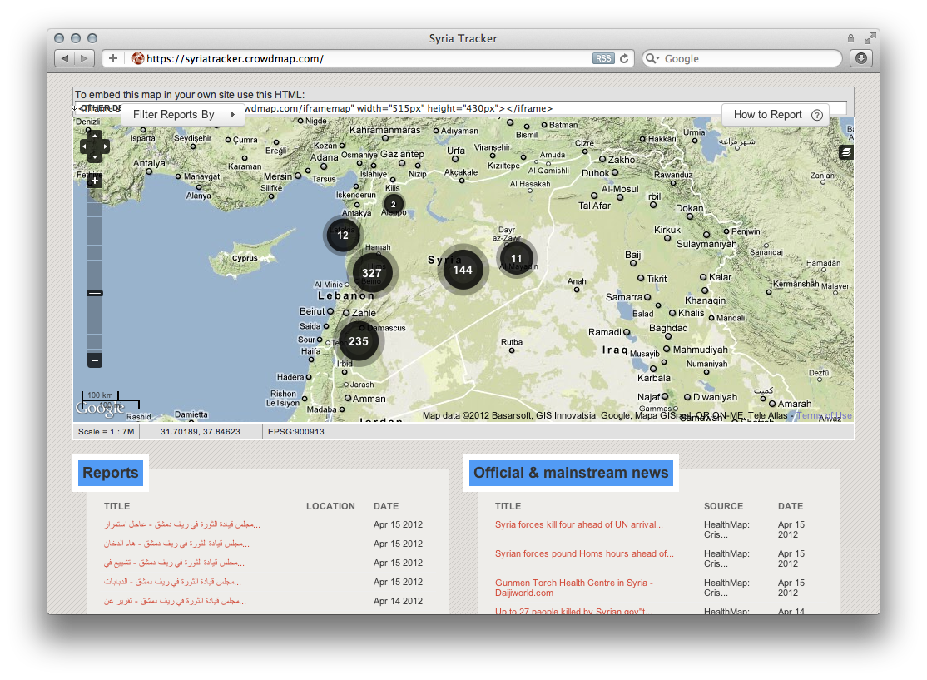Click the question mark icon beside How to Report
Viewport: 927px width, 680px height.
(x=818, y=115)
